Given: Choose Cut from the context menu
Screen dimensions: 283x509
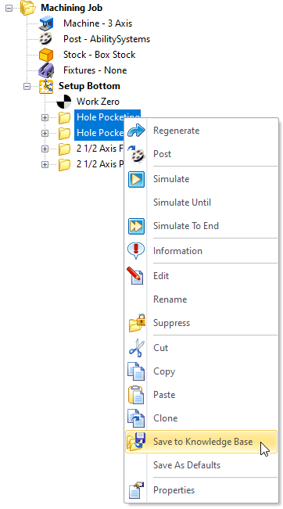Looking at the screenshot, I should coord(201,348).
